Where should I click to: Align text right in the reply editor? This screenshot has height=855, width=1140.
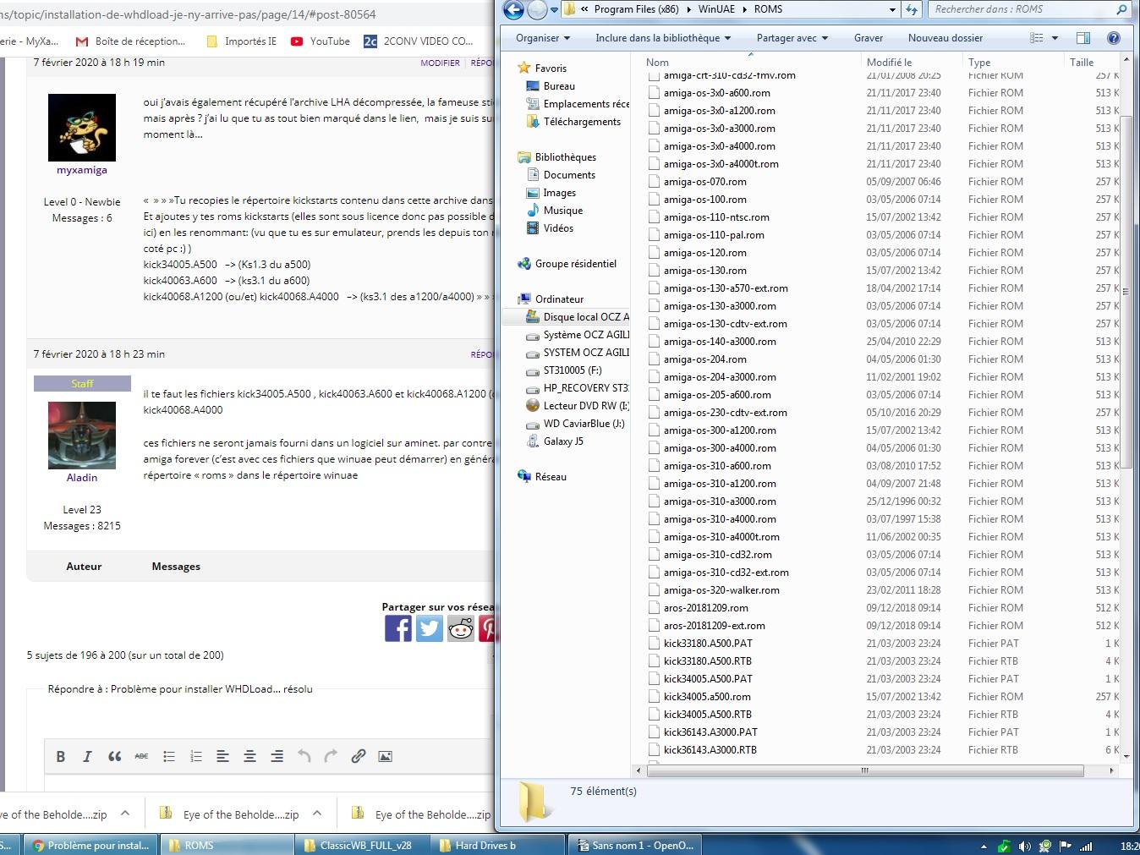click(x=277, y=756)
